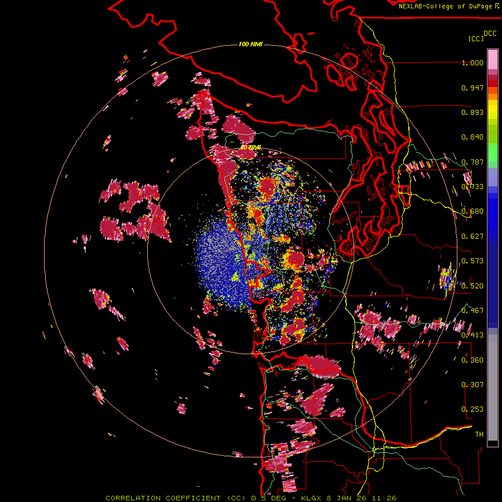Viewport: 502px width, 502px height.
Task: Select the 0.680 scale value
Action: (472, 211)
